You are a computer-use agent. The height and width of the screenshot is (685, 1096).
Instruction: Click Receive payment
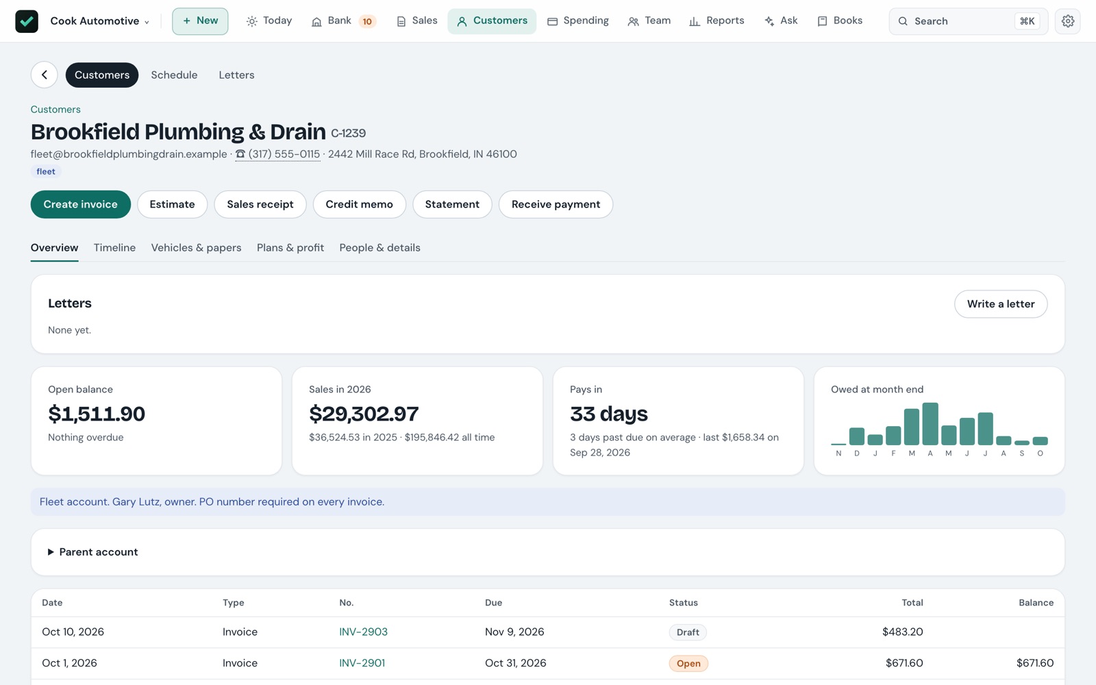[556, 204]
